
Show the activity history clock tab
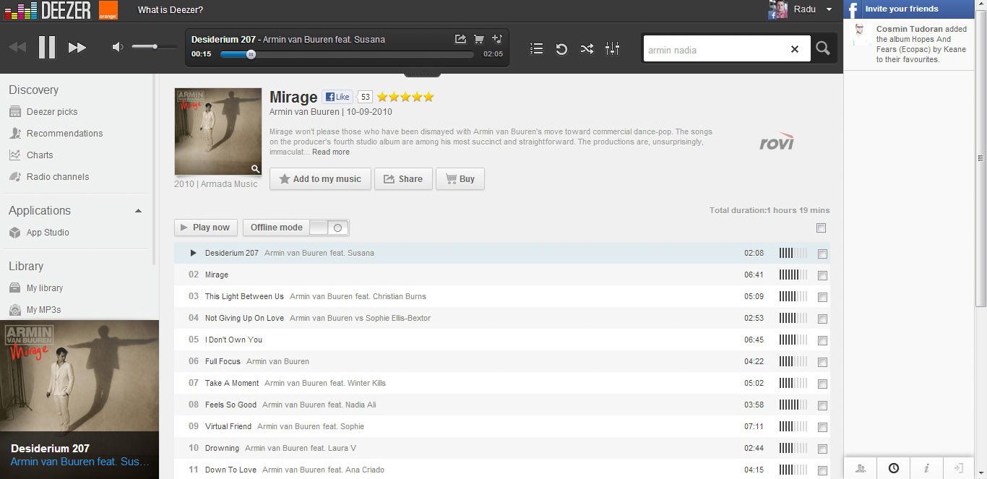pyautogui.click(x=894, y=468)
